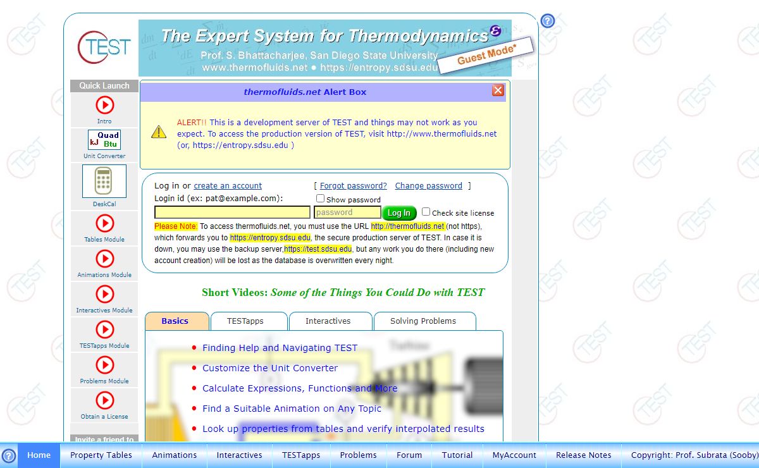759x468 pixels.
Task: Click the Expert System for Thermodynamics banner
Action: (x=325, y=48)
